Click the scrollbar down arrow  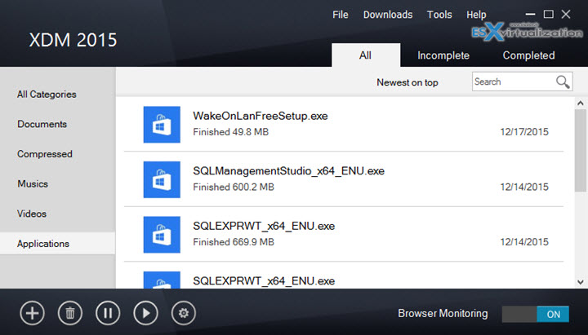581,282
